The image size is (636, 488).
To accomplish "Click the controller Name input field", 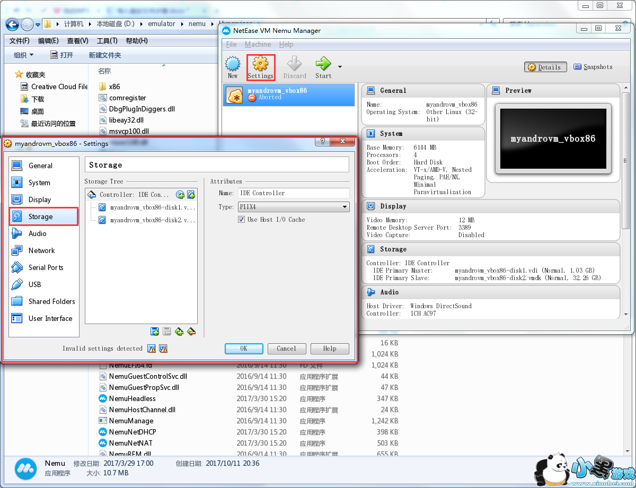I will point(294,193).
